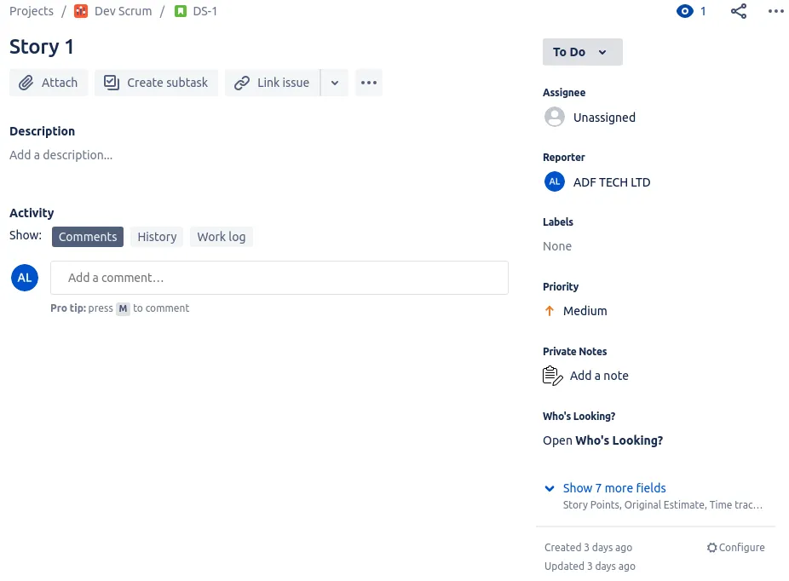This screenshot has height=581, width=789.
Task: Click the Unassigned assignee value
Action: coord(604,118)
